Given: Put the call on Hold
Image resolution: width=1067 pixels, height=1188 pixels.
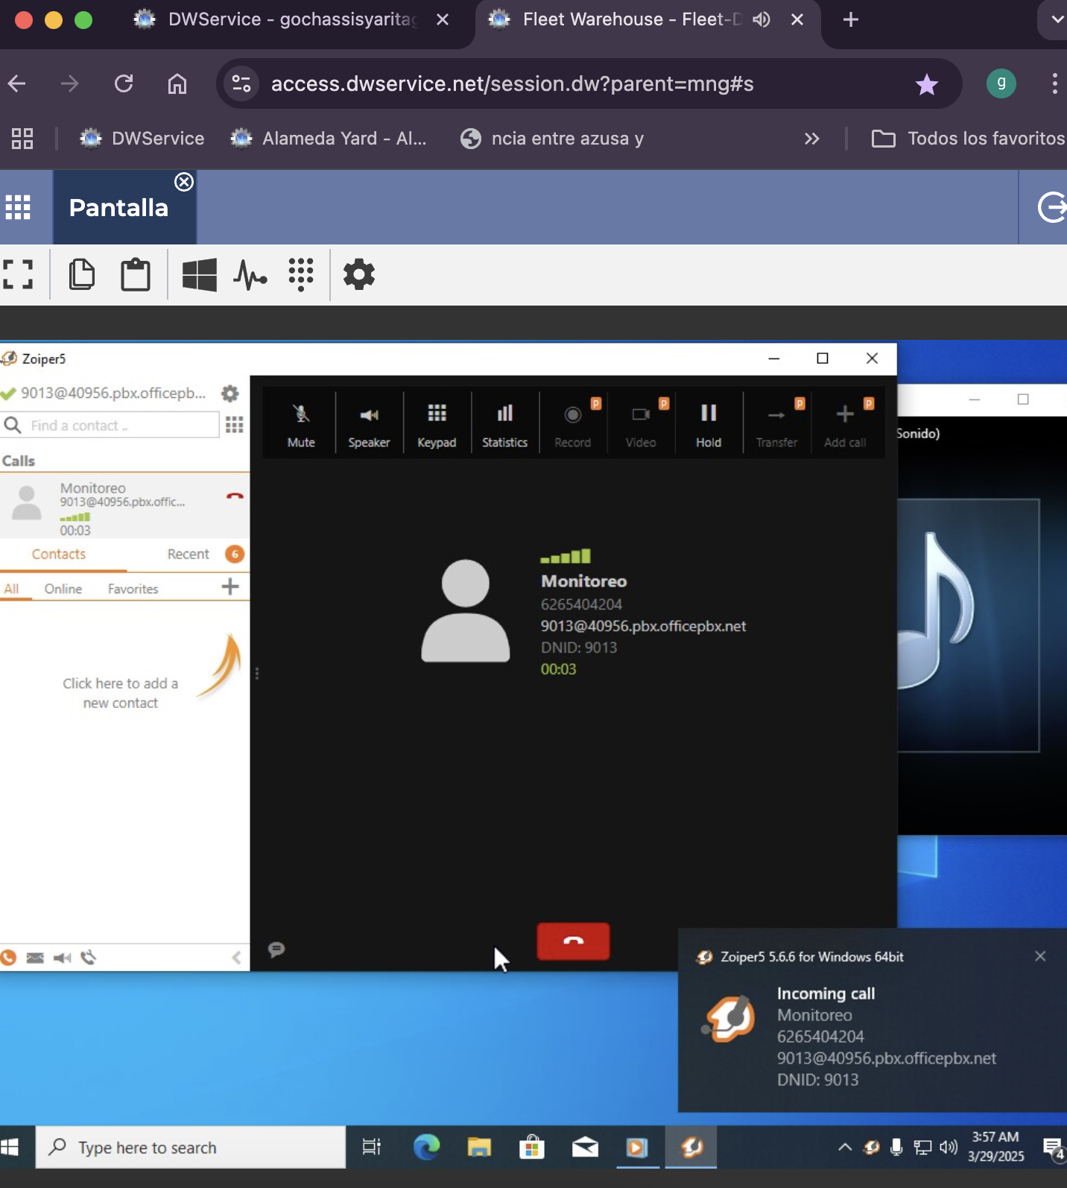Looking at the screenshot, I should [709, 425].
